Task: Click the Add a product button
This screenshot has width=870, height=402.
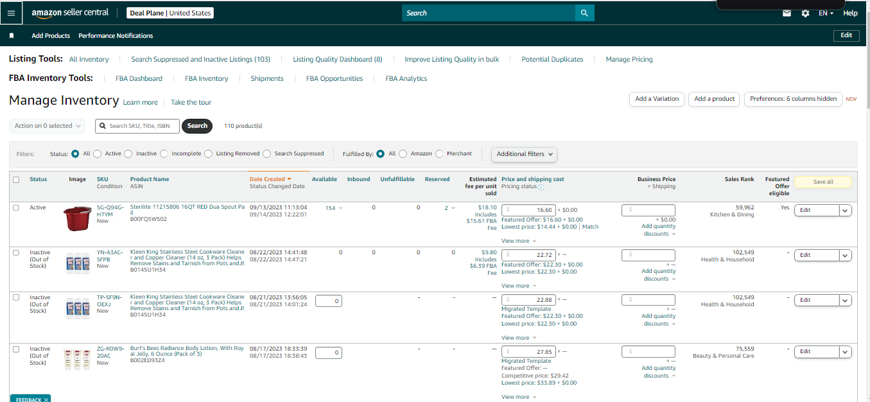Action: pyautogui.click(x=715, y=99)
